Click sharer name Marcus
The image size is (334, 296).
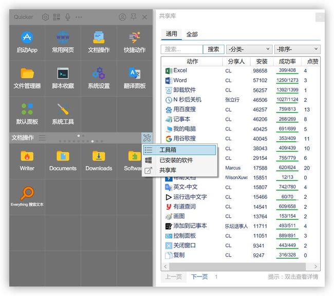[233, 168]
